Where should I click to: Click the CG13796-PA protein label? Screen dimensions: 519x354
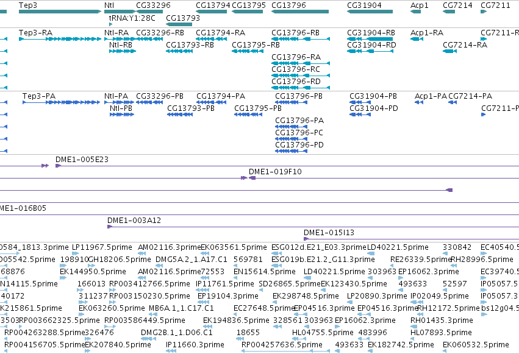(x=299, y=121)
